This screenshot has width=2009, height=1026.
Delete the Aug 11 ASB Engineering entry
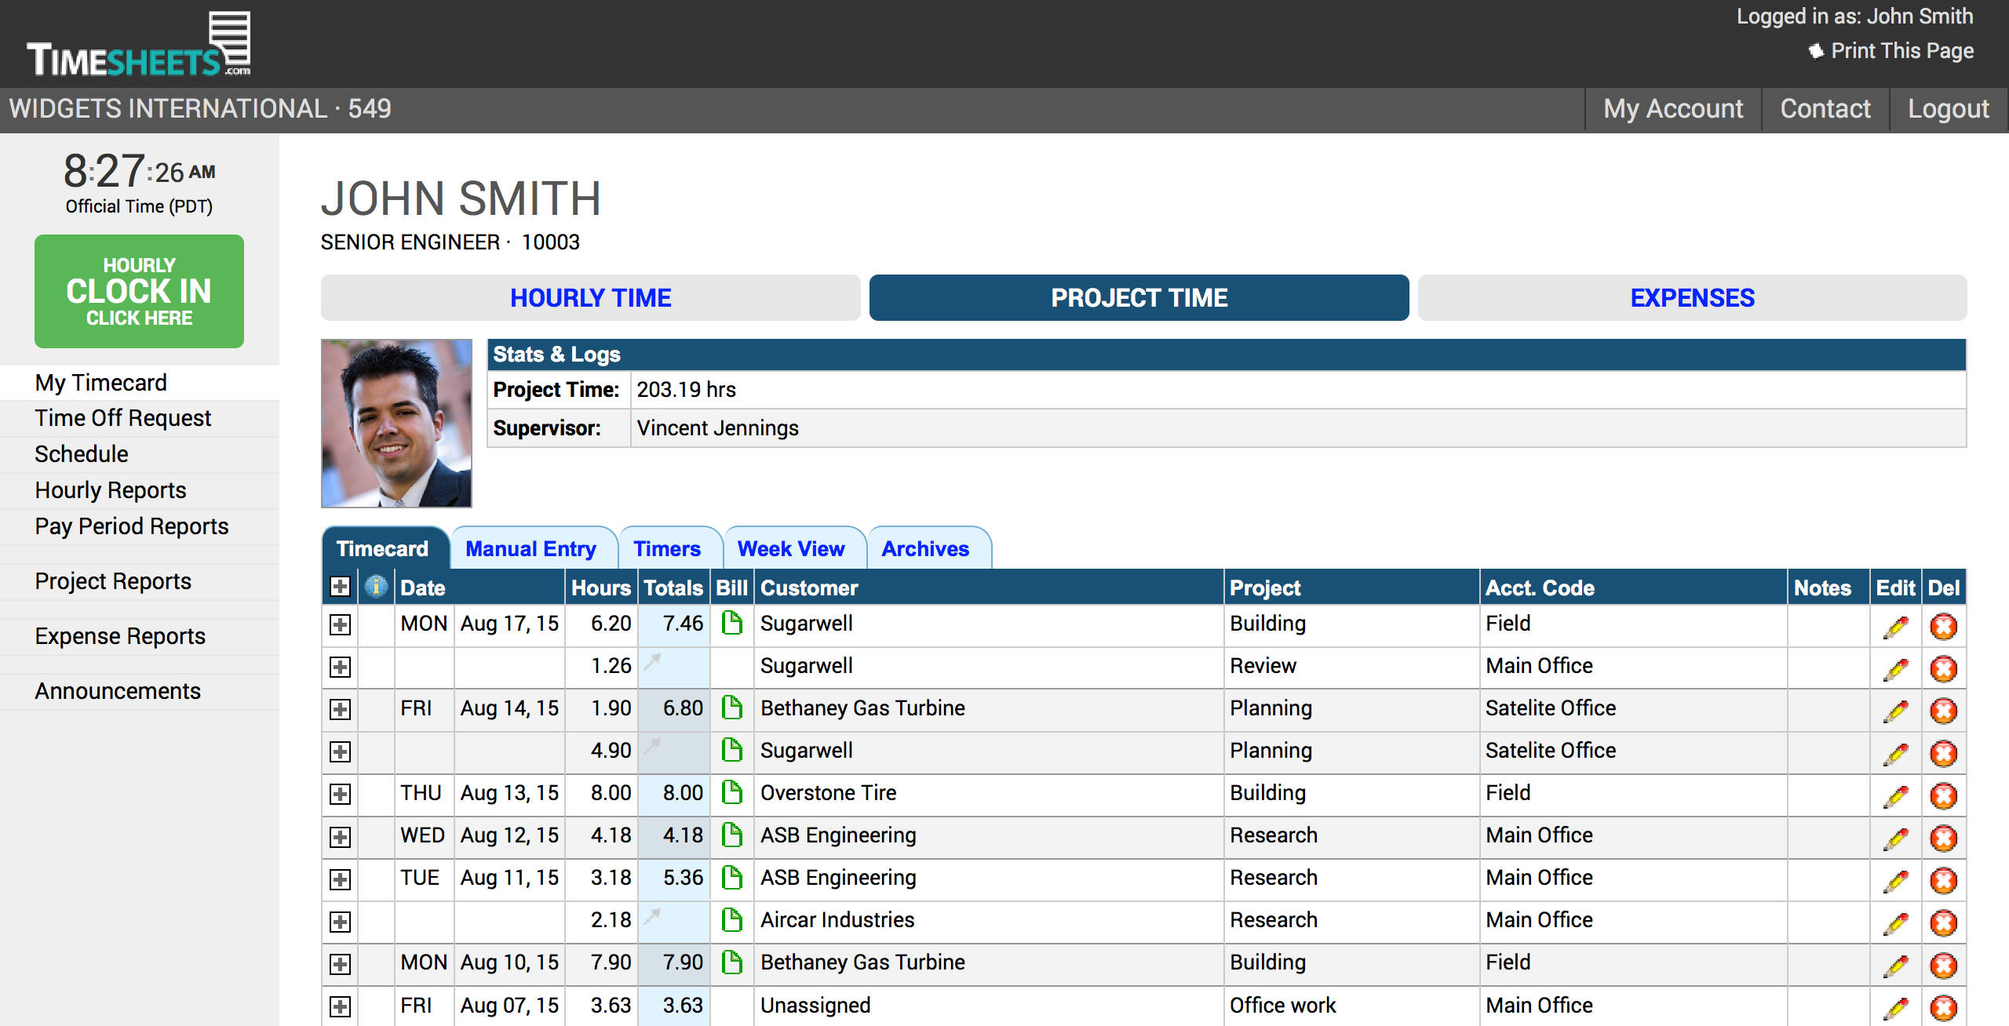1943,878
